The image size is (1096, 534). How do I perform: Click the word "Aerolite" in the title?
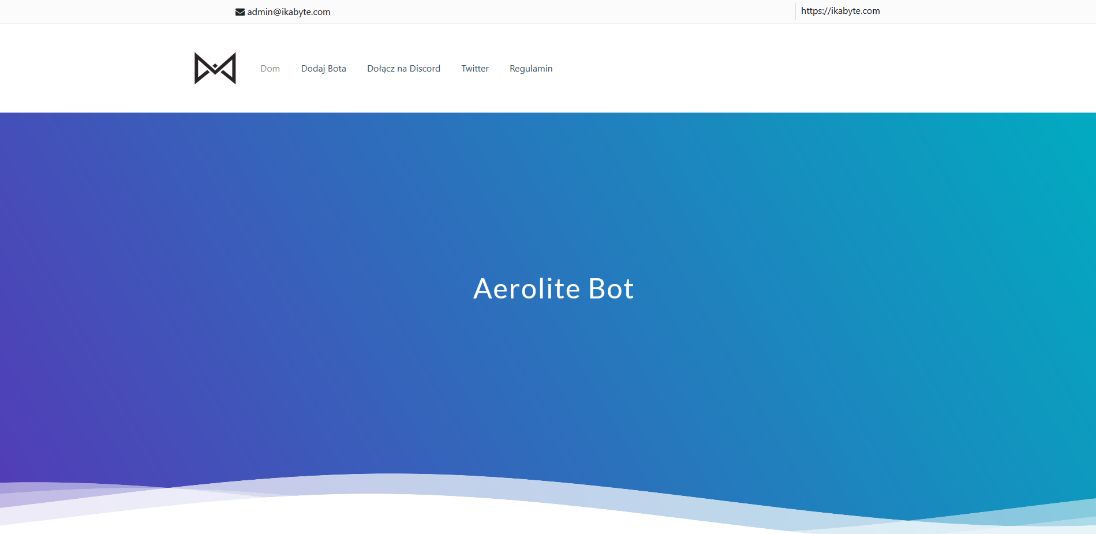(526, 289)
